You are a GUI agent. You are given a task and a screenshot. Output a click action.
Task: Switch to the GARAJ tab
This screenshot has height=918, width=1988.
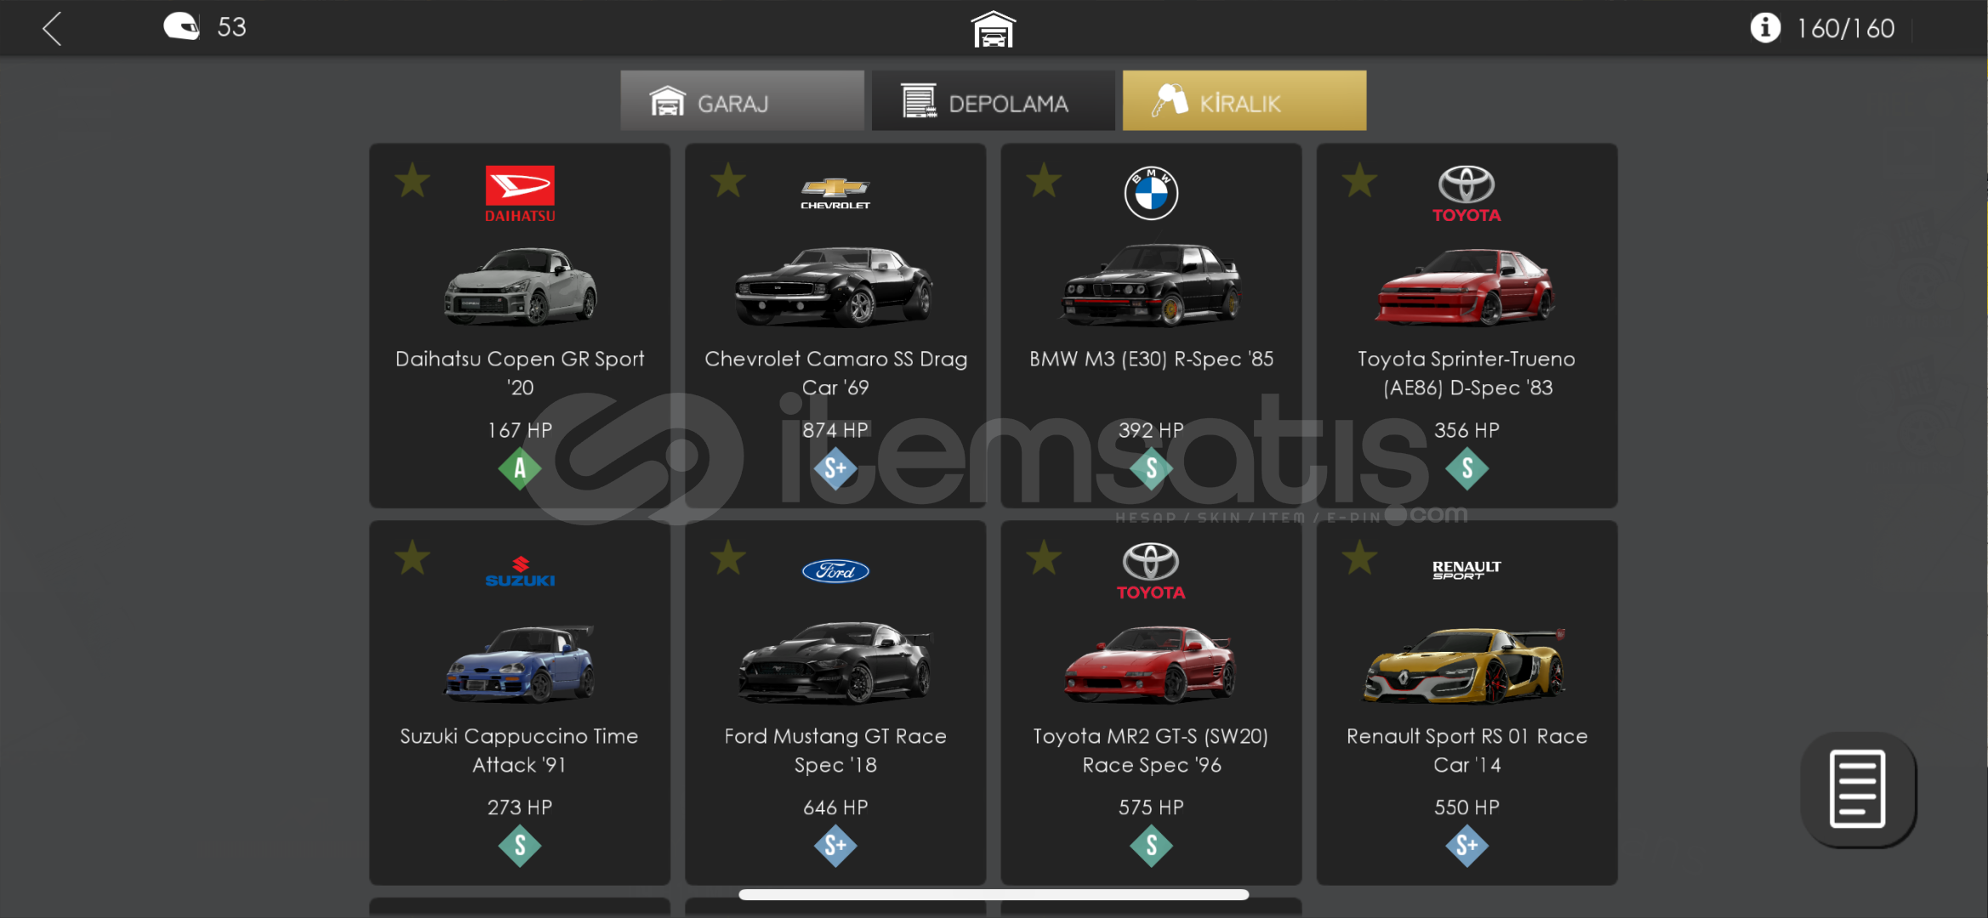coord(742,101)
